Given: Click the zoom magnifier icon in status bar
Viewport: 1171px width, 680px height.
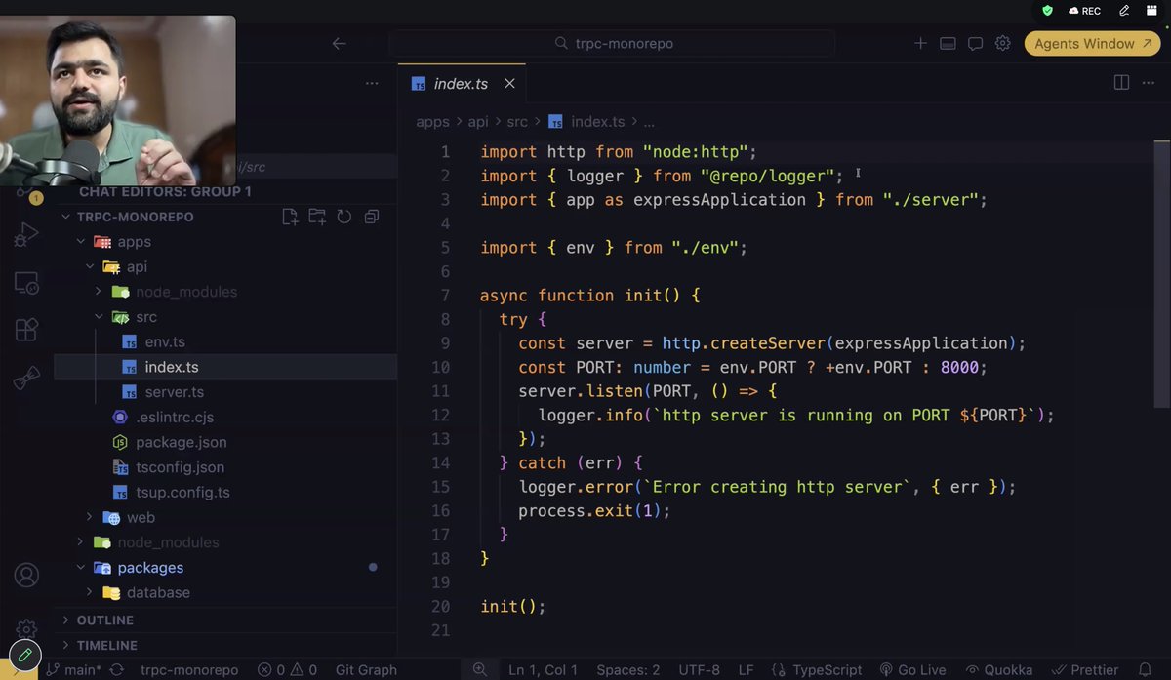Looking at the screenshot, I should pos(479,670).
